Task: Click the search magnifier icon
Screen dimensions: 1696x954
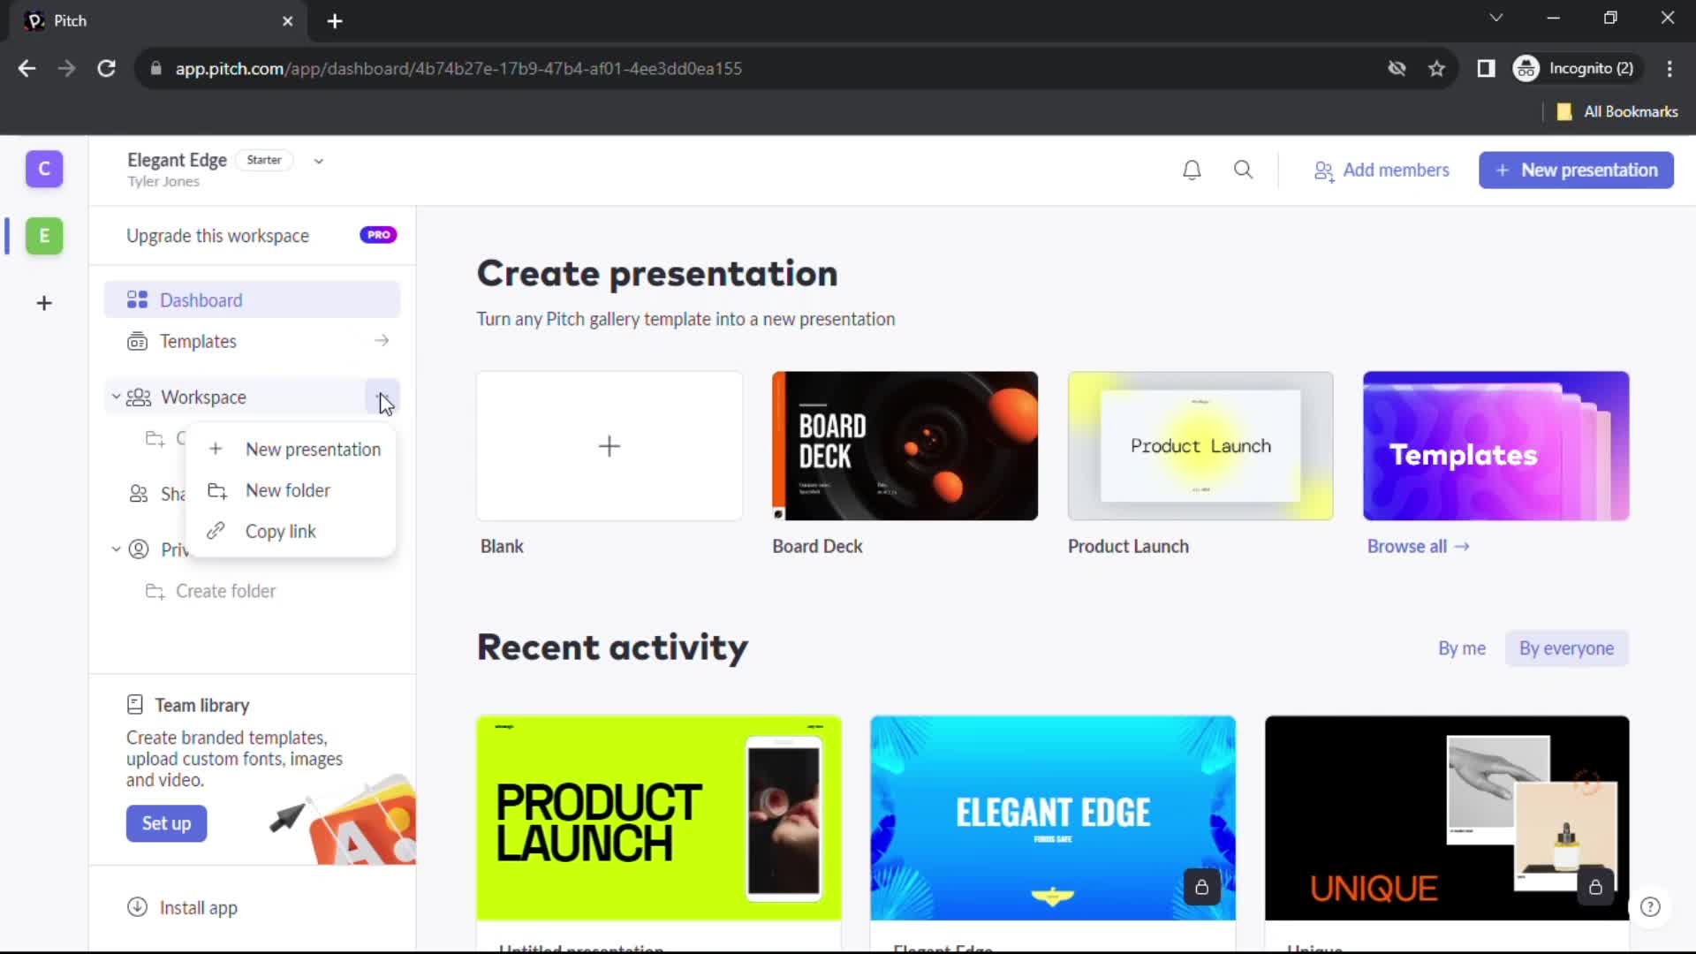Action: pyautogui.click(x=1244, y=170)
